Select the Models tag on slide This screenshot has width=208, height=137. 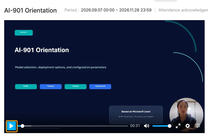click(x=75, y=87)
